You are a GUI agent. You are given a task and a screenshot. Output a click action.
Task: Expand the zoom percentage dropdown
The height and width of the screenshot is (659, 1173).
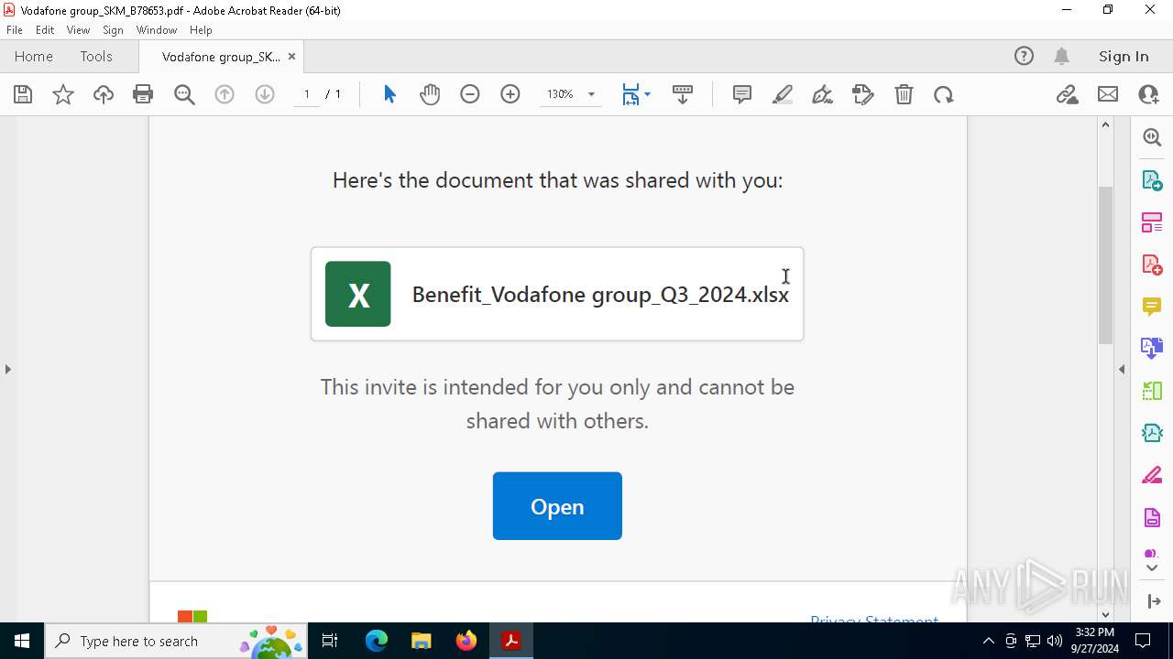(591, 94)
